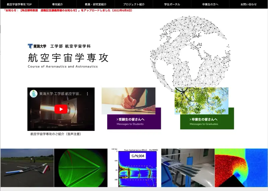Open the 卒業生の方へ menu item
Image resolution: width=268 pixels, height=191 pixels.
210,4
